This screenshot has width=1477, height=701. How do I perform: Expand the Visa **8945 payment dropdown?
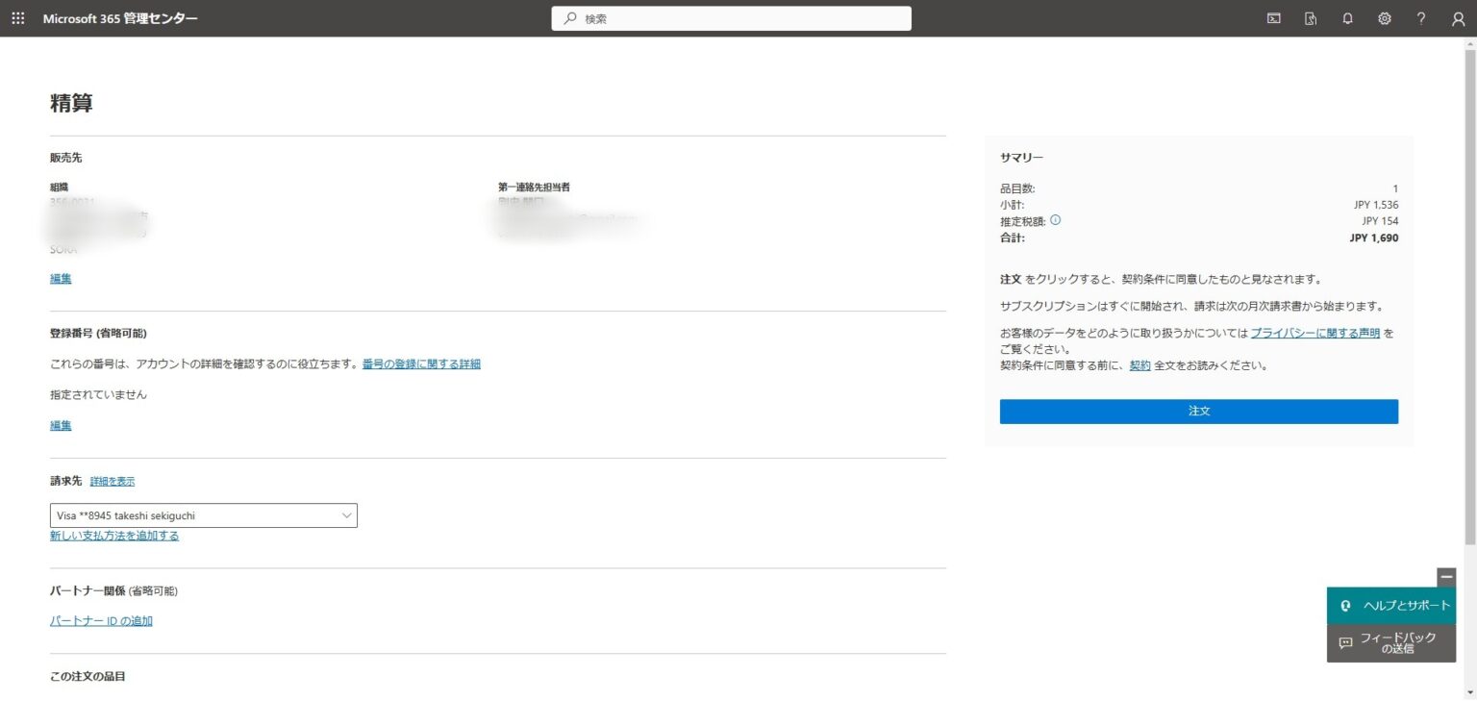coord(204,515)
